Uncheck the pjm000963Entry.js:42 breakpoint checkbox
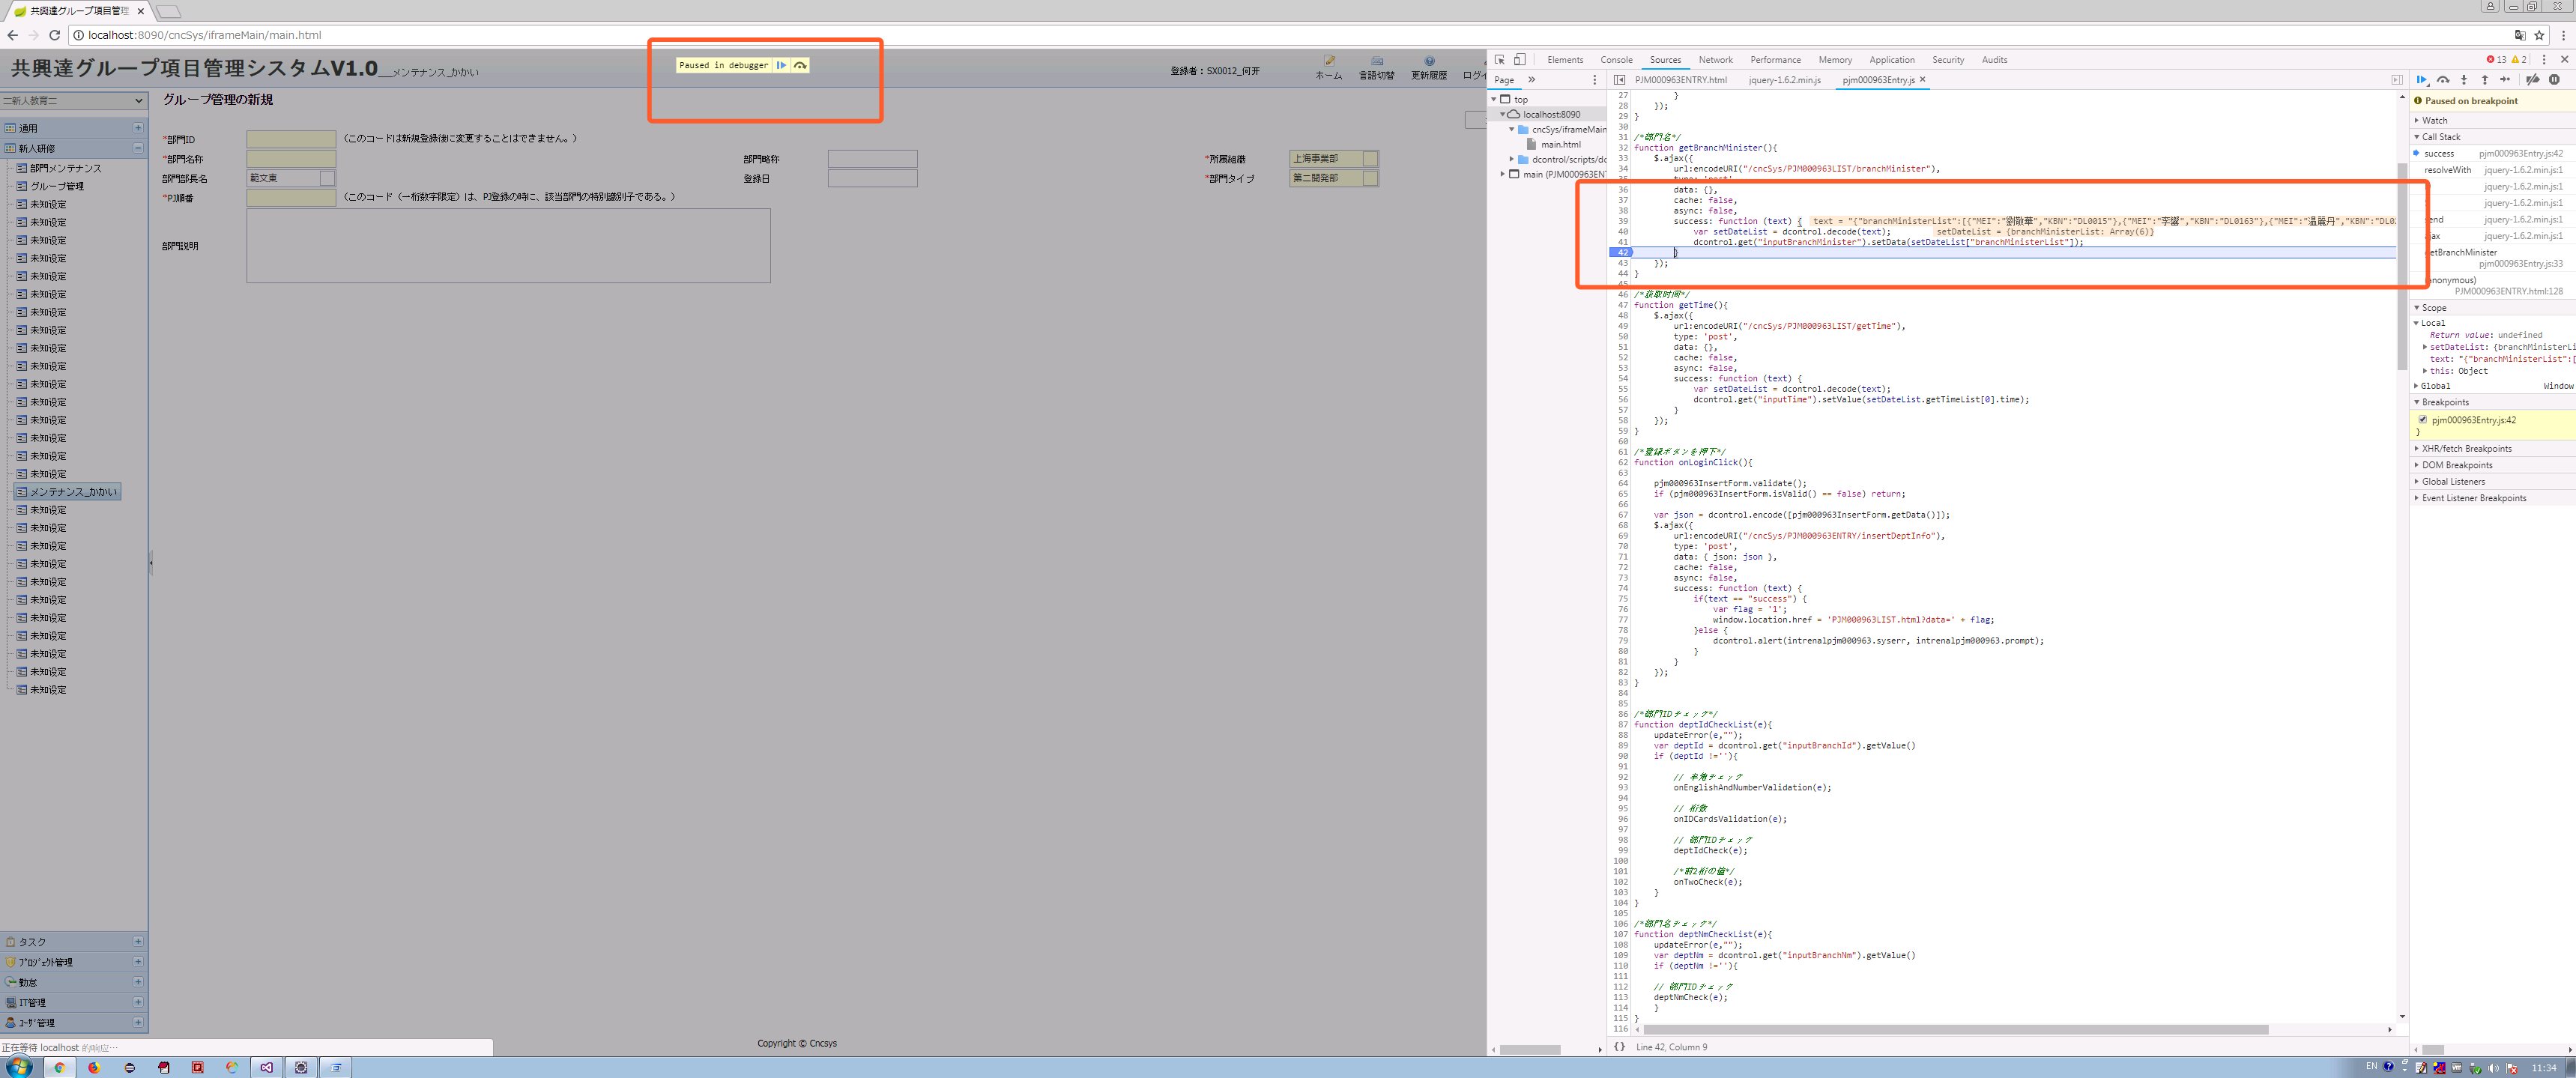The width and height of the screenshot is (2576, 1078). click(2423, 420)
